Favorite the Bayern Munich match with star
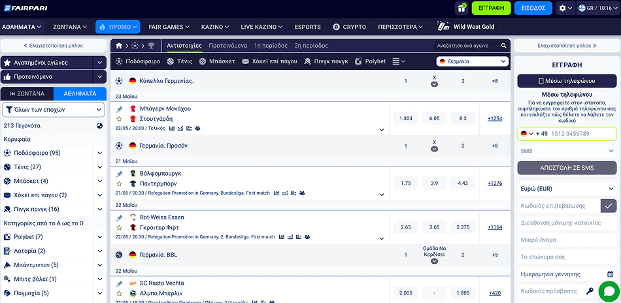The height and width of the screenshot is (303, 621). coord(119,119)
